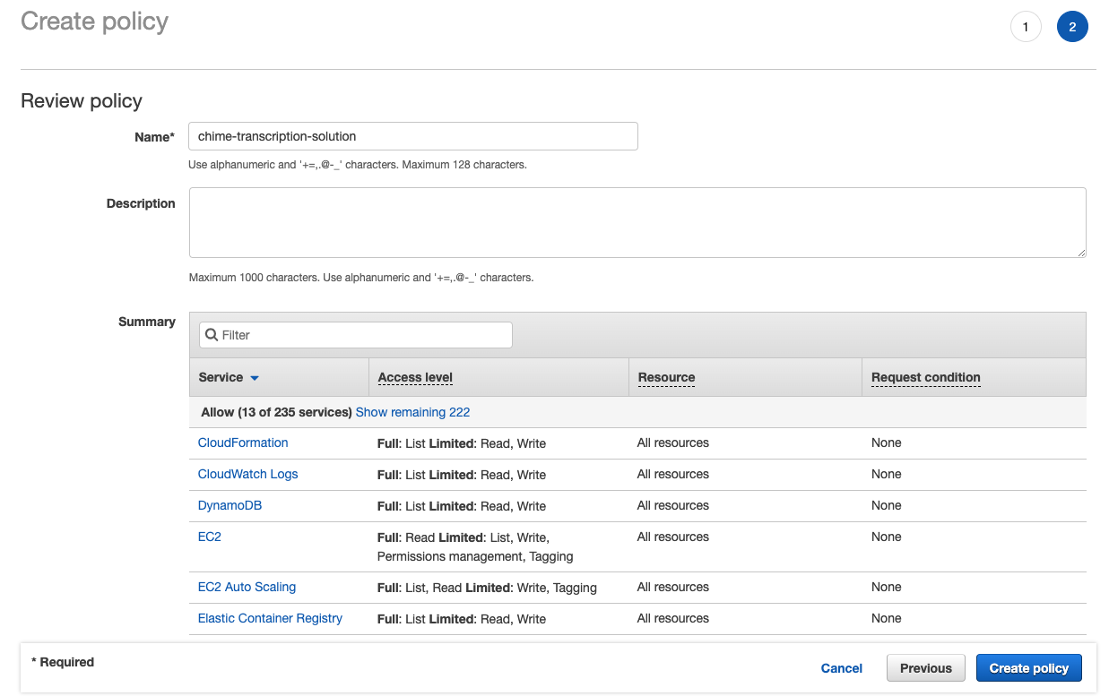Click the search icon in the Filter box
The height and width of the screenshot is (696, 1109).
212,335
